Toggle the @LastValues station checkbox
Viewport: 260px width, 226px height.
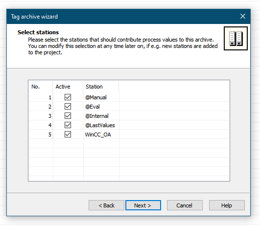tap(68, 125)
